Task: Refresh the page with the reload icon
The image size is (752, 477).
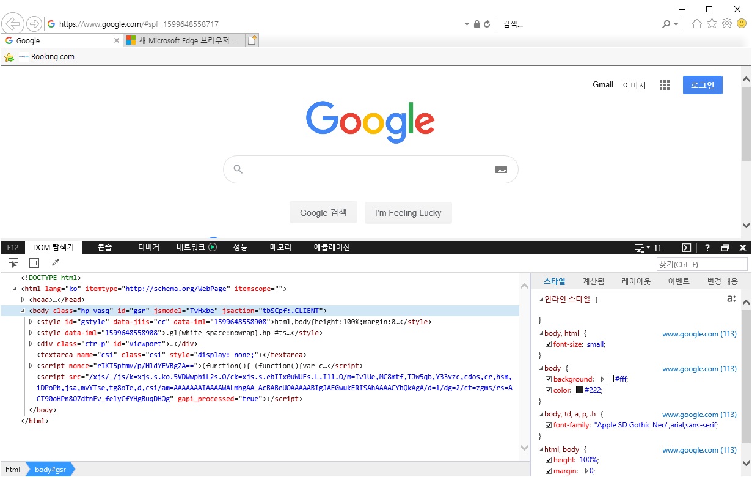Action: 487,24
